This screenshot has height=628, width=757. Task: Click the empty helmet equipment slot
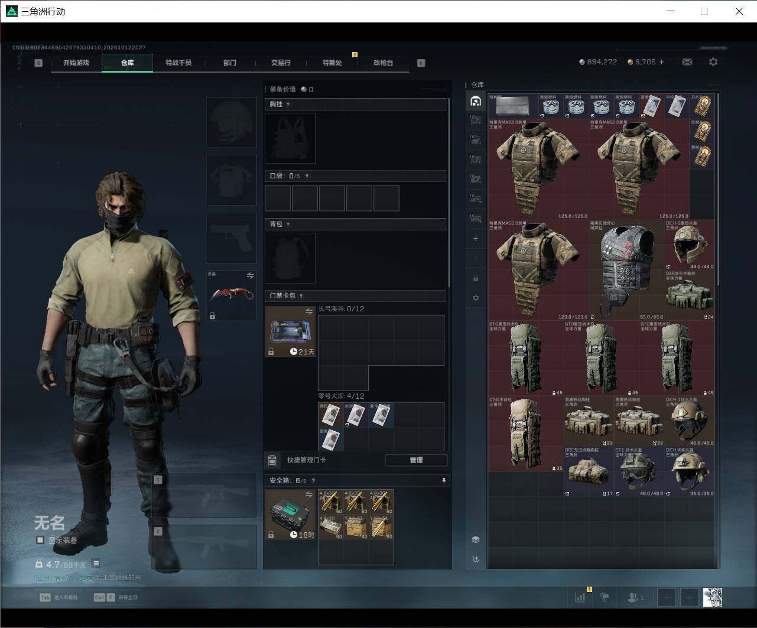coord(231,122)
